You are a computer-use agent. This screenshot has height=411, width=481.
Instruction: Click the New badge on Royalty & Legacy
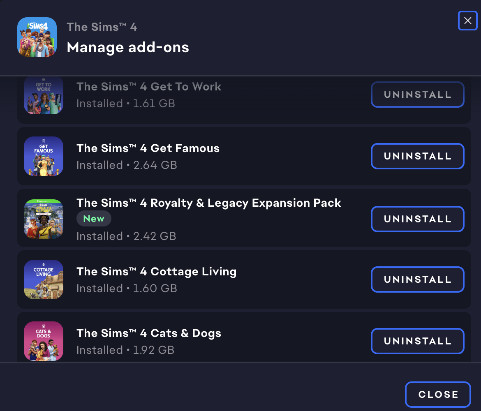pos(94,219)
